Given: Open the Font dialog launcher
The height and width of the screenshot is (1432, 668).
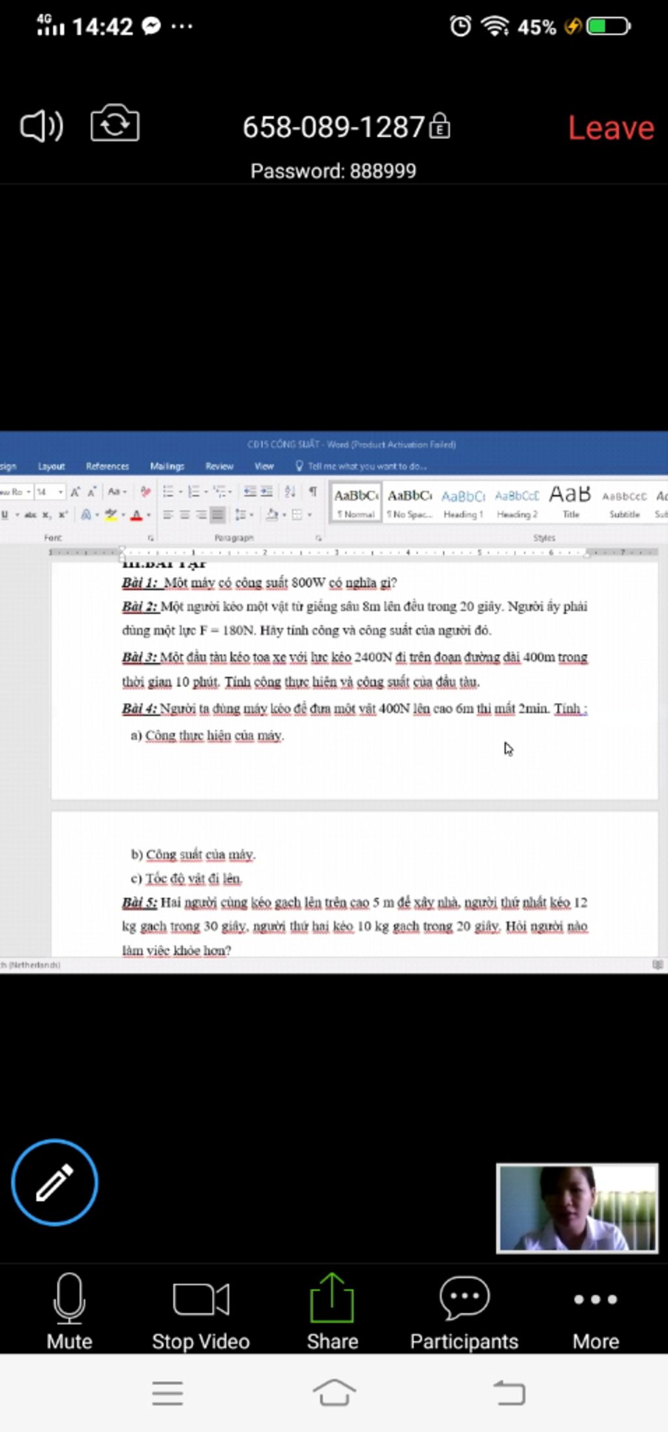Looking at the screenshot, I should click(x=151, y=538).
